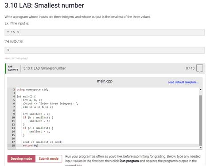This screenshot has width=210, height=166.
Task: Click the sample input box 7 15 3
Action: pos(105,32)
